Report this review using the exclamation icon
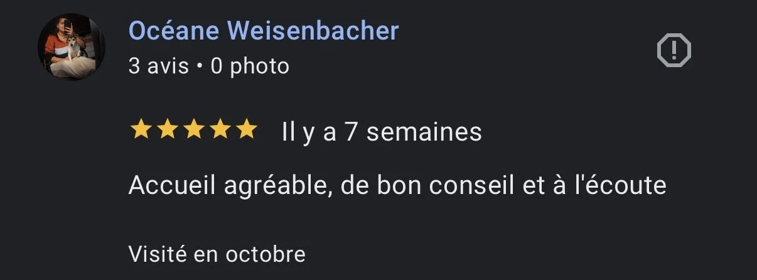Screen dimensions: 757x280 point(674,50)
